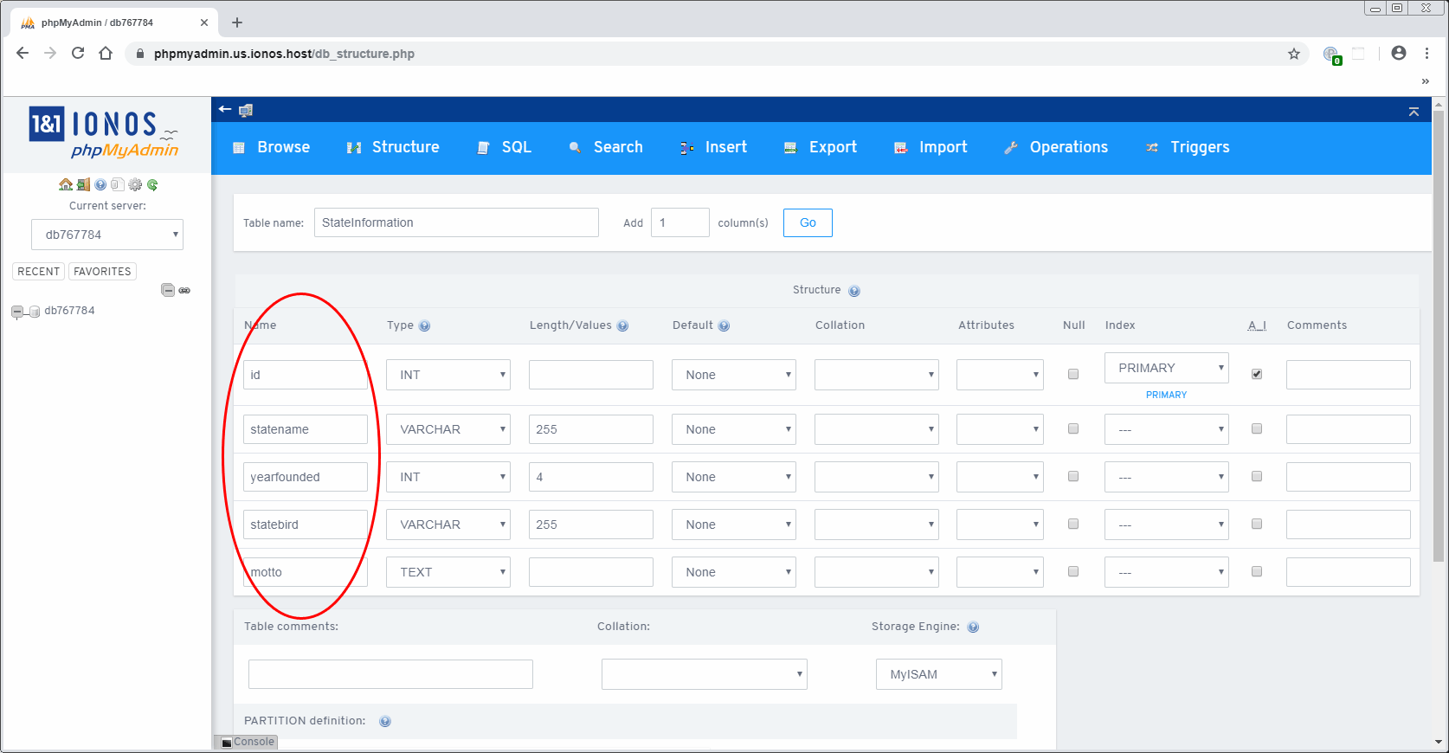Screen dimensions: 1449x753
Task: Click the link chain icon in navigation
Action: tap(184, 291)
